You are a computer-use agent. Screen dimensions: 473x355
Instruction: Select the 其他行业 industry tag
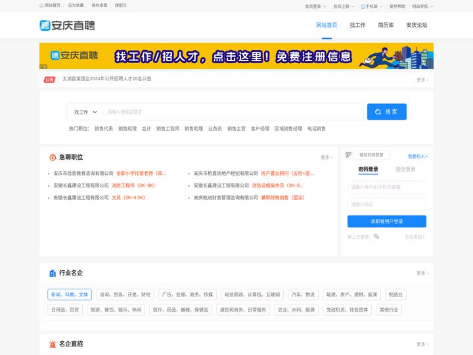coord(389,310)
